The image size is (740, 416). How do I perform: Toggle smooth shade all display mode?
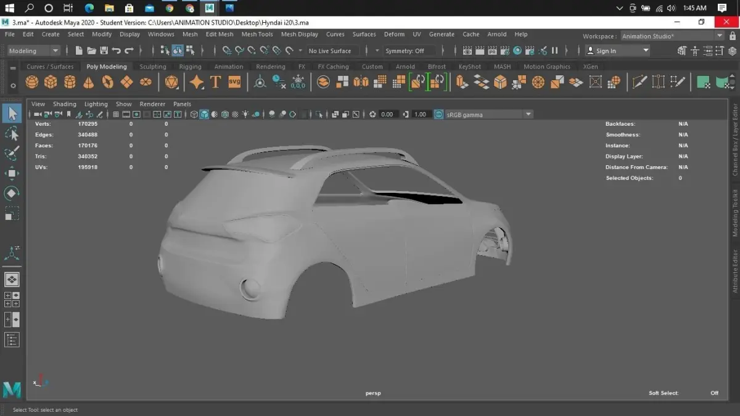[204, 115]
